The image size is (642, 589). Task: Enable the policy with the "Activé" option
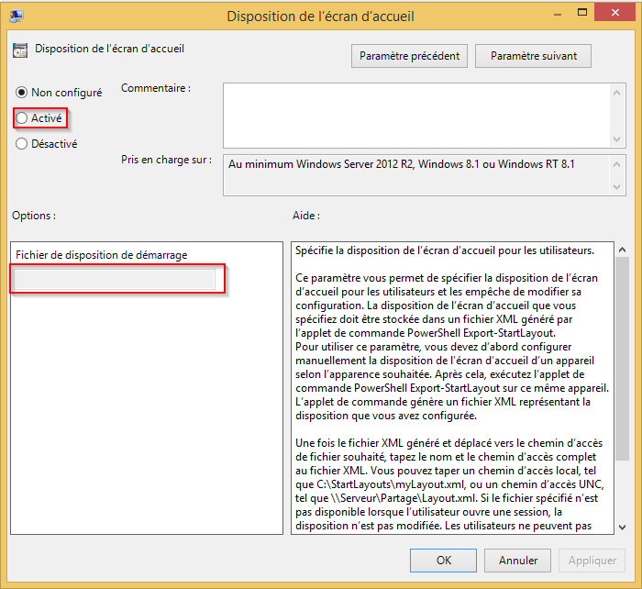click(22, 117)
